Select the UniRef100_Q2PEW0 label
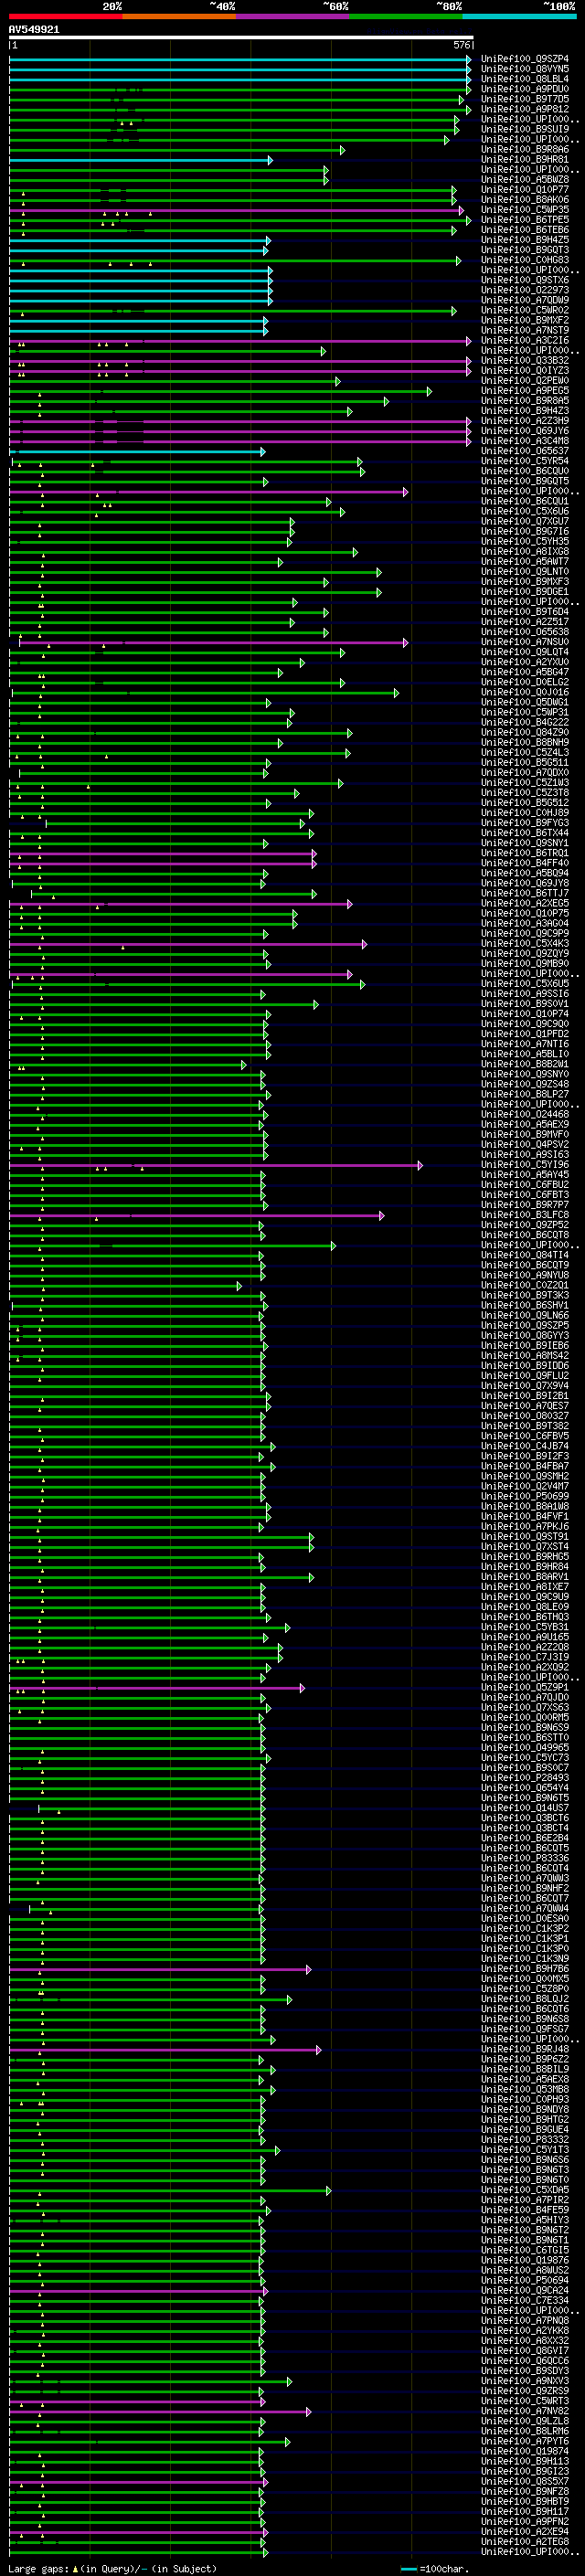Screen dimensions: 585x2576 point(525,381)
